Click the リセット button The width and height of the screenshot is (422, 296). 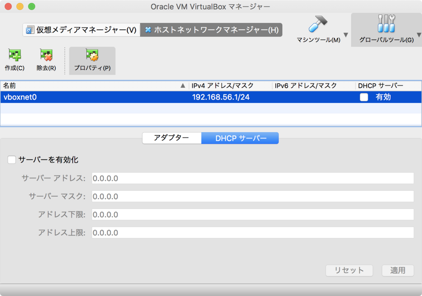[349, 270]
